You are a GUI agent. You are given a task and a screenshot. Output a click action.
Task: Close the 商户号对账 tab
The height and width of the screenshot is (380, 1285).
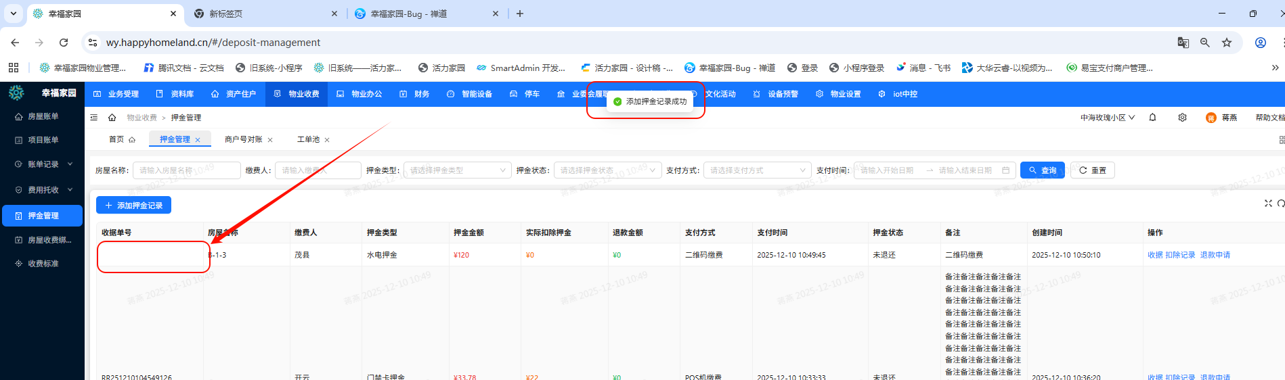point(270,140)
